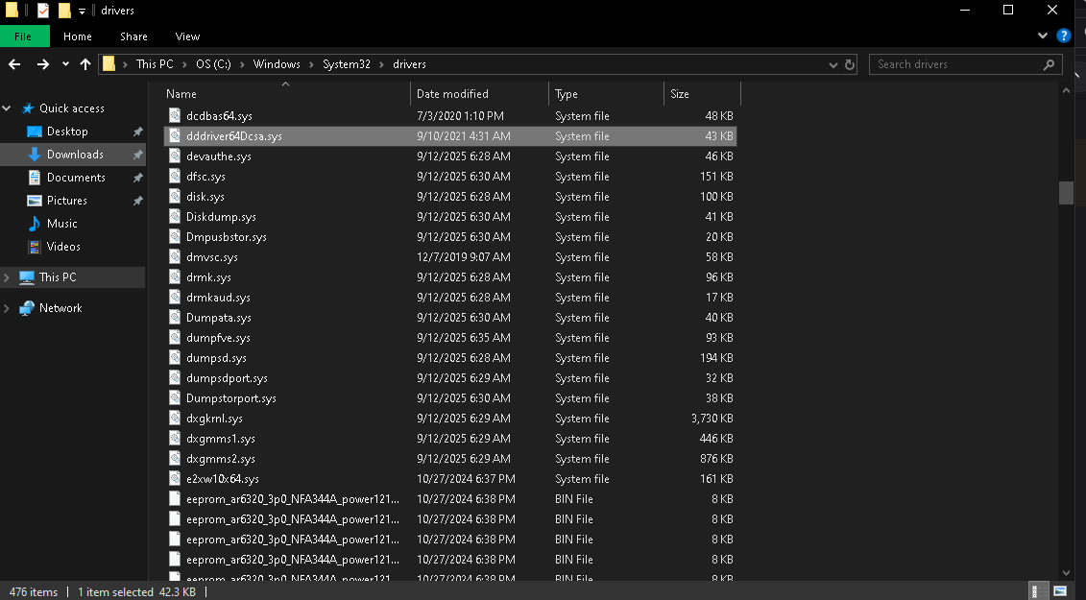Expand the Network tree node
The width and height of the screenshot is (1086, 600).
click(x=7, y=308)
